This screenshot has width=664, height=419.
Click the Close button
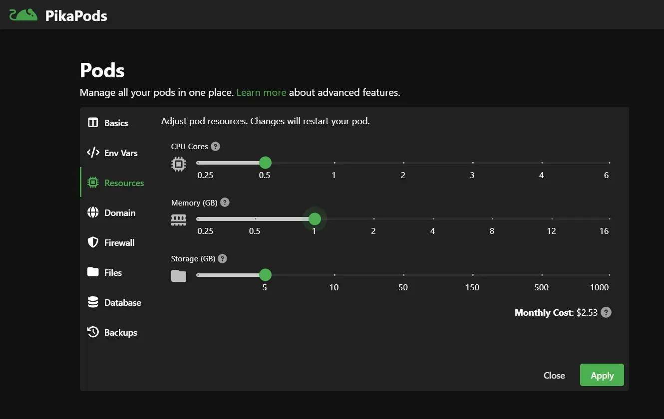pos(554,376)
